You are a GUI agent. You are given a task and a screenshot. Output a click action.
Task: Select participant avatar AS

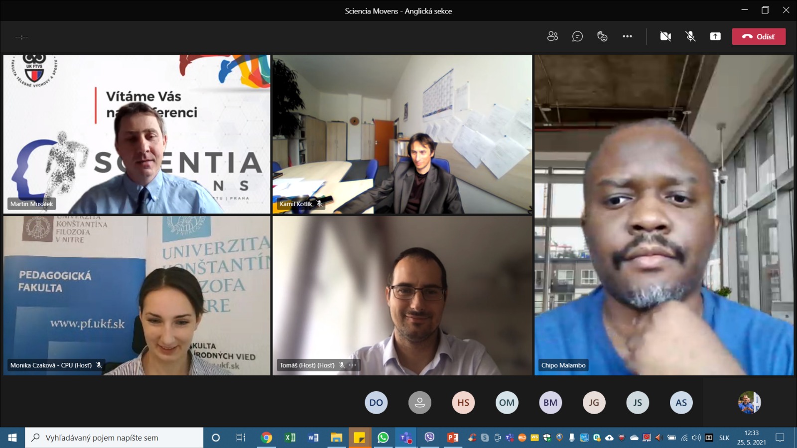click(681, 403)
